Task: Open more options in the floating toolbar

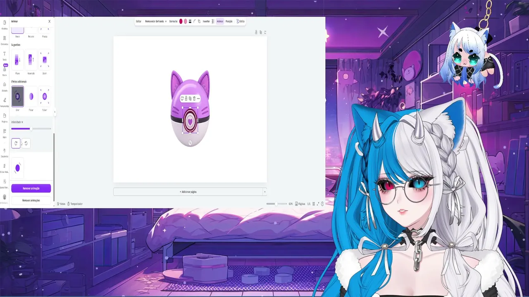Action: pos(198,99)
